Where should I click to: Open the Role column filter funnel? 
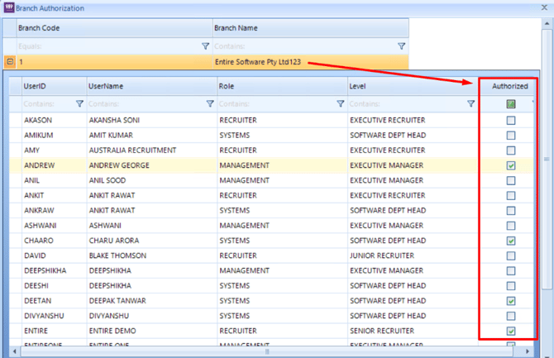pyautogui.click(x=340, y=104)
